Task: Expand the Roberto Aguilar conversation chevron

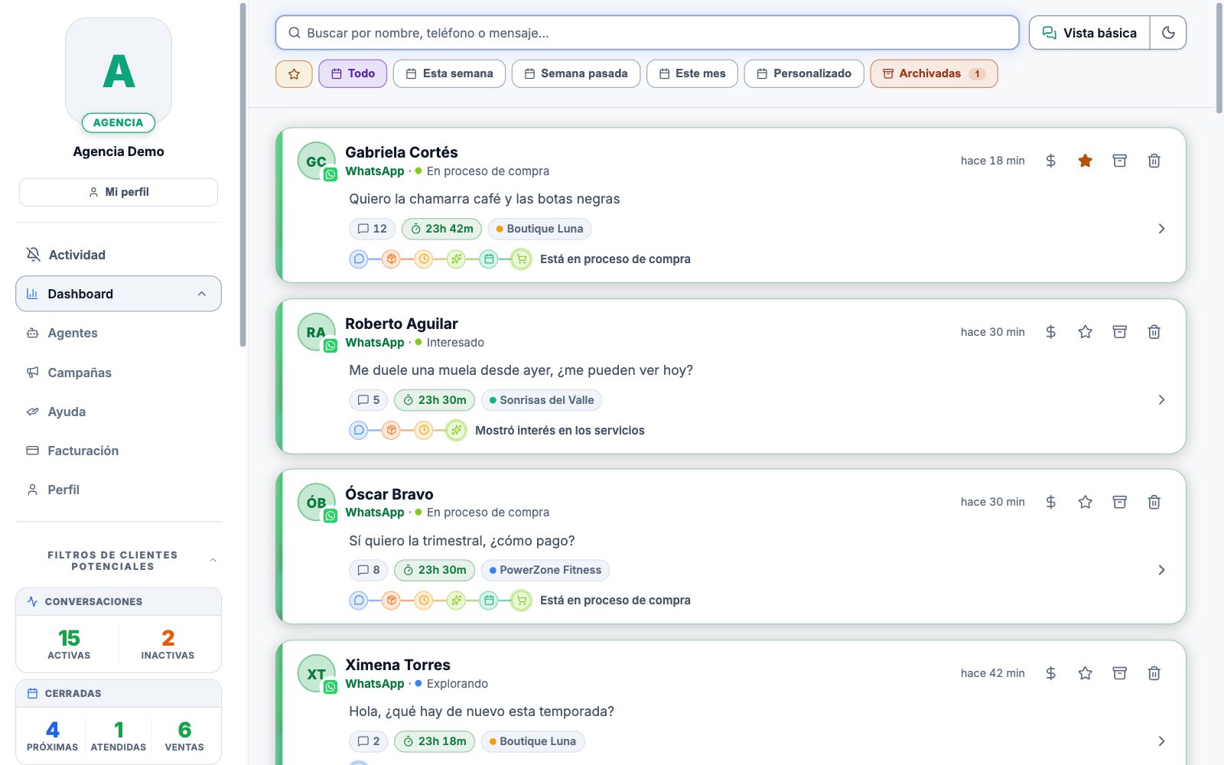Action: [1161, 400]
